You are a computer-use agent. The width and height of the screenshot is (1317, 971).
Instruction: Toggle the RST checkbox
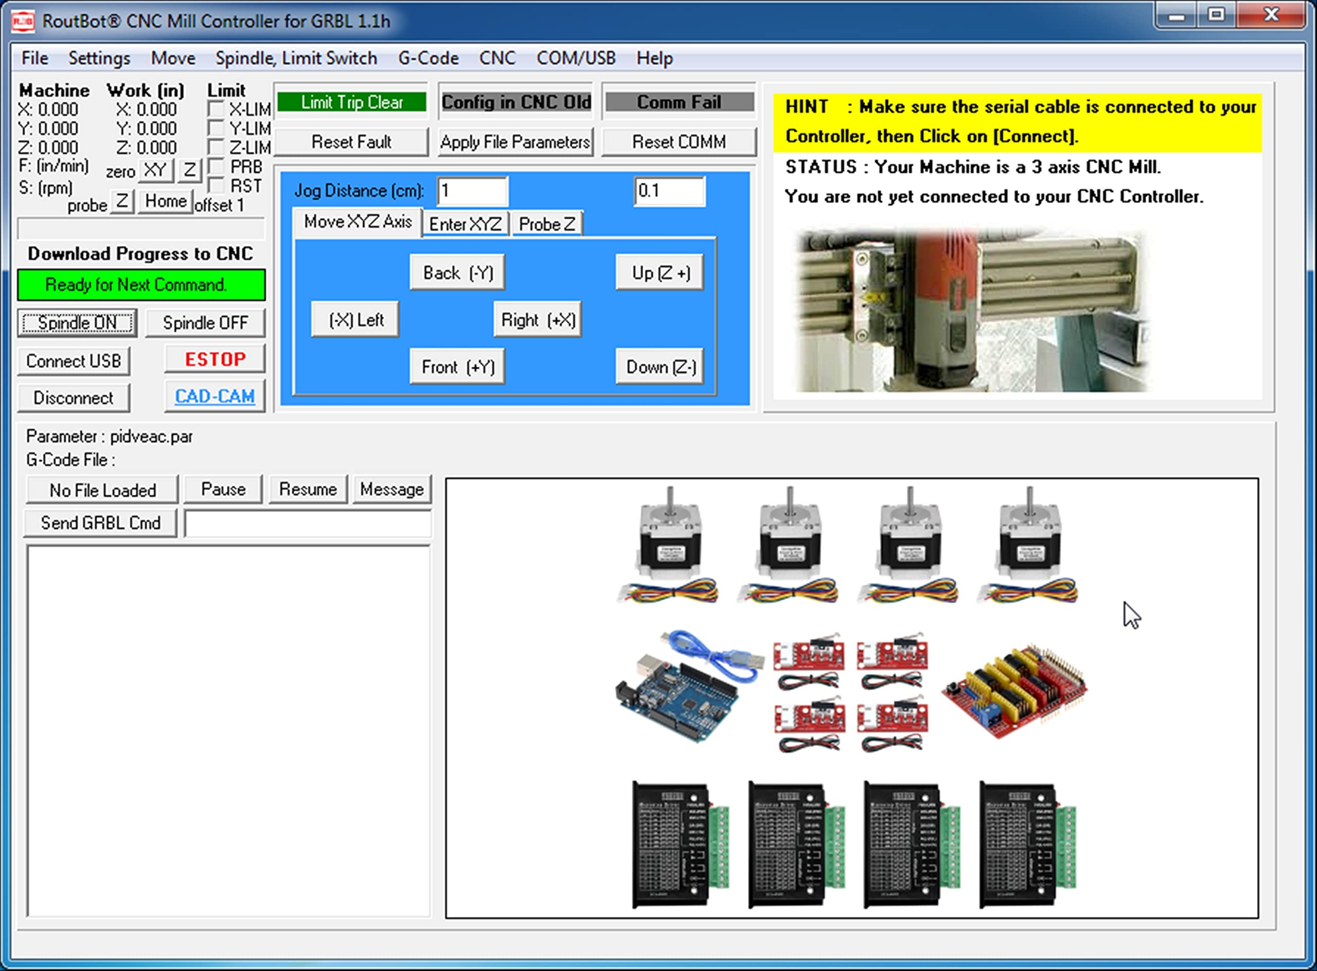click(x=216, y=185)
